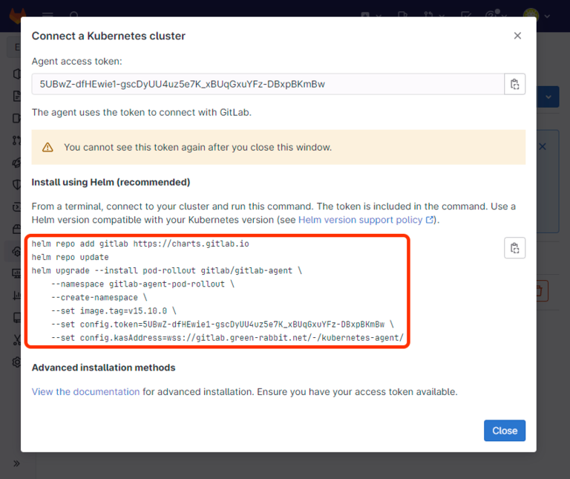Viewport: 570px width, 479px height.
Task: Open the Snippets scissors icon in the sidebar
Action: click(x=16, y=340)
